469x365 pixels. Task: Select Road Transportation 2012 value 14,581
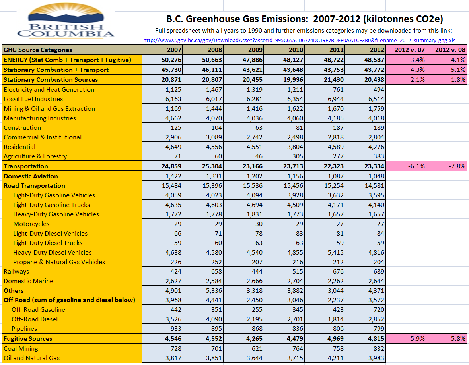coord(365,185)
